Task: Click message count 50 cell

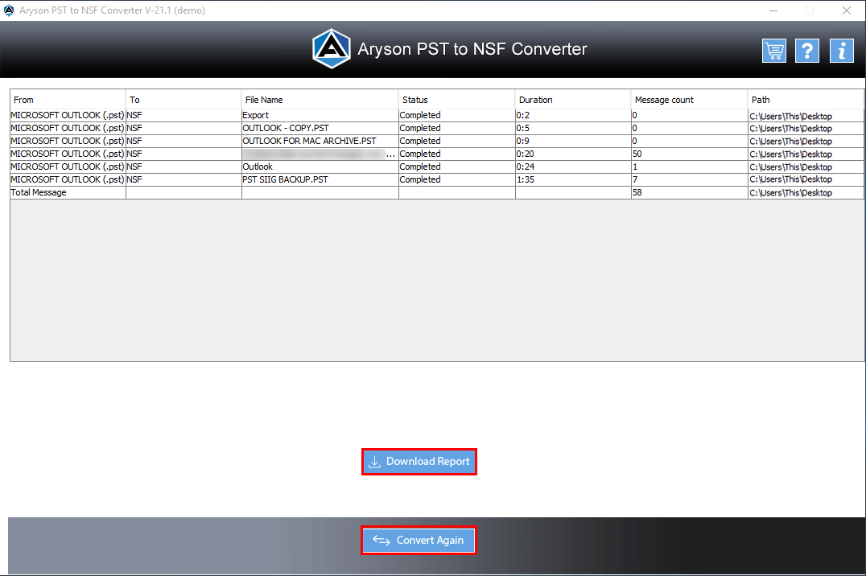Action: pos(689,154)
